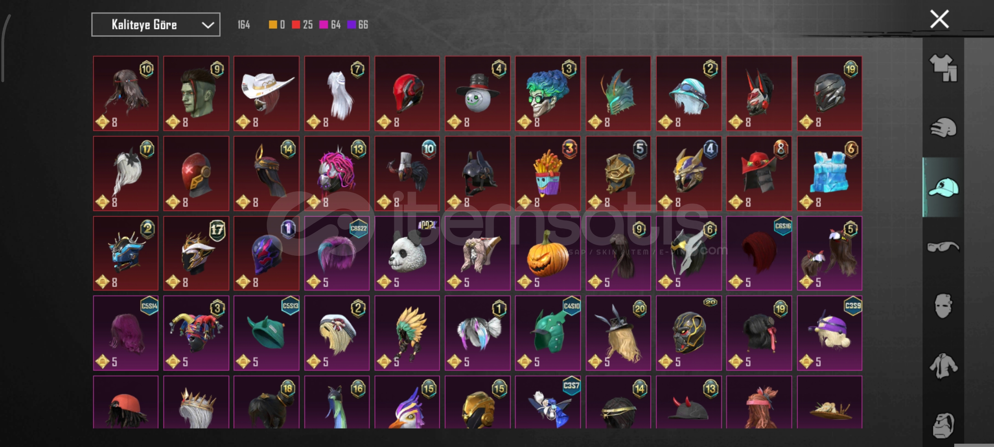Choose the french fries hat item
The width and height of the screenshot is (994, 447).
coord(548,173)
